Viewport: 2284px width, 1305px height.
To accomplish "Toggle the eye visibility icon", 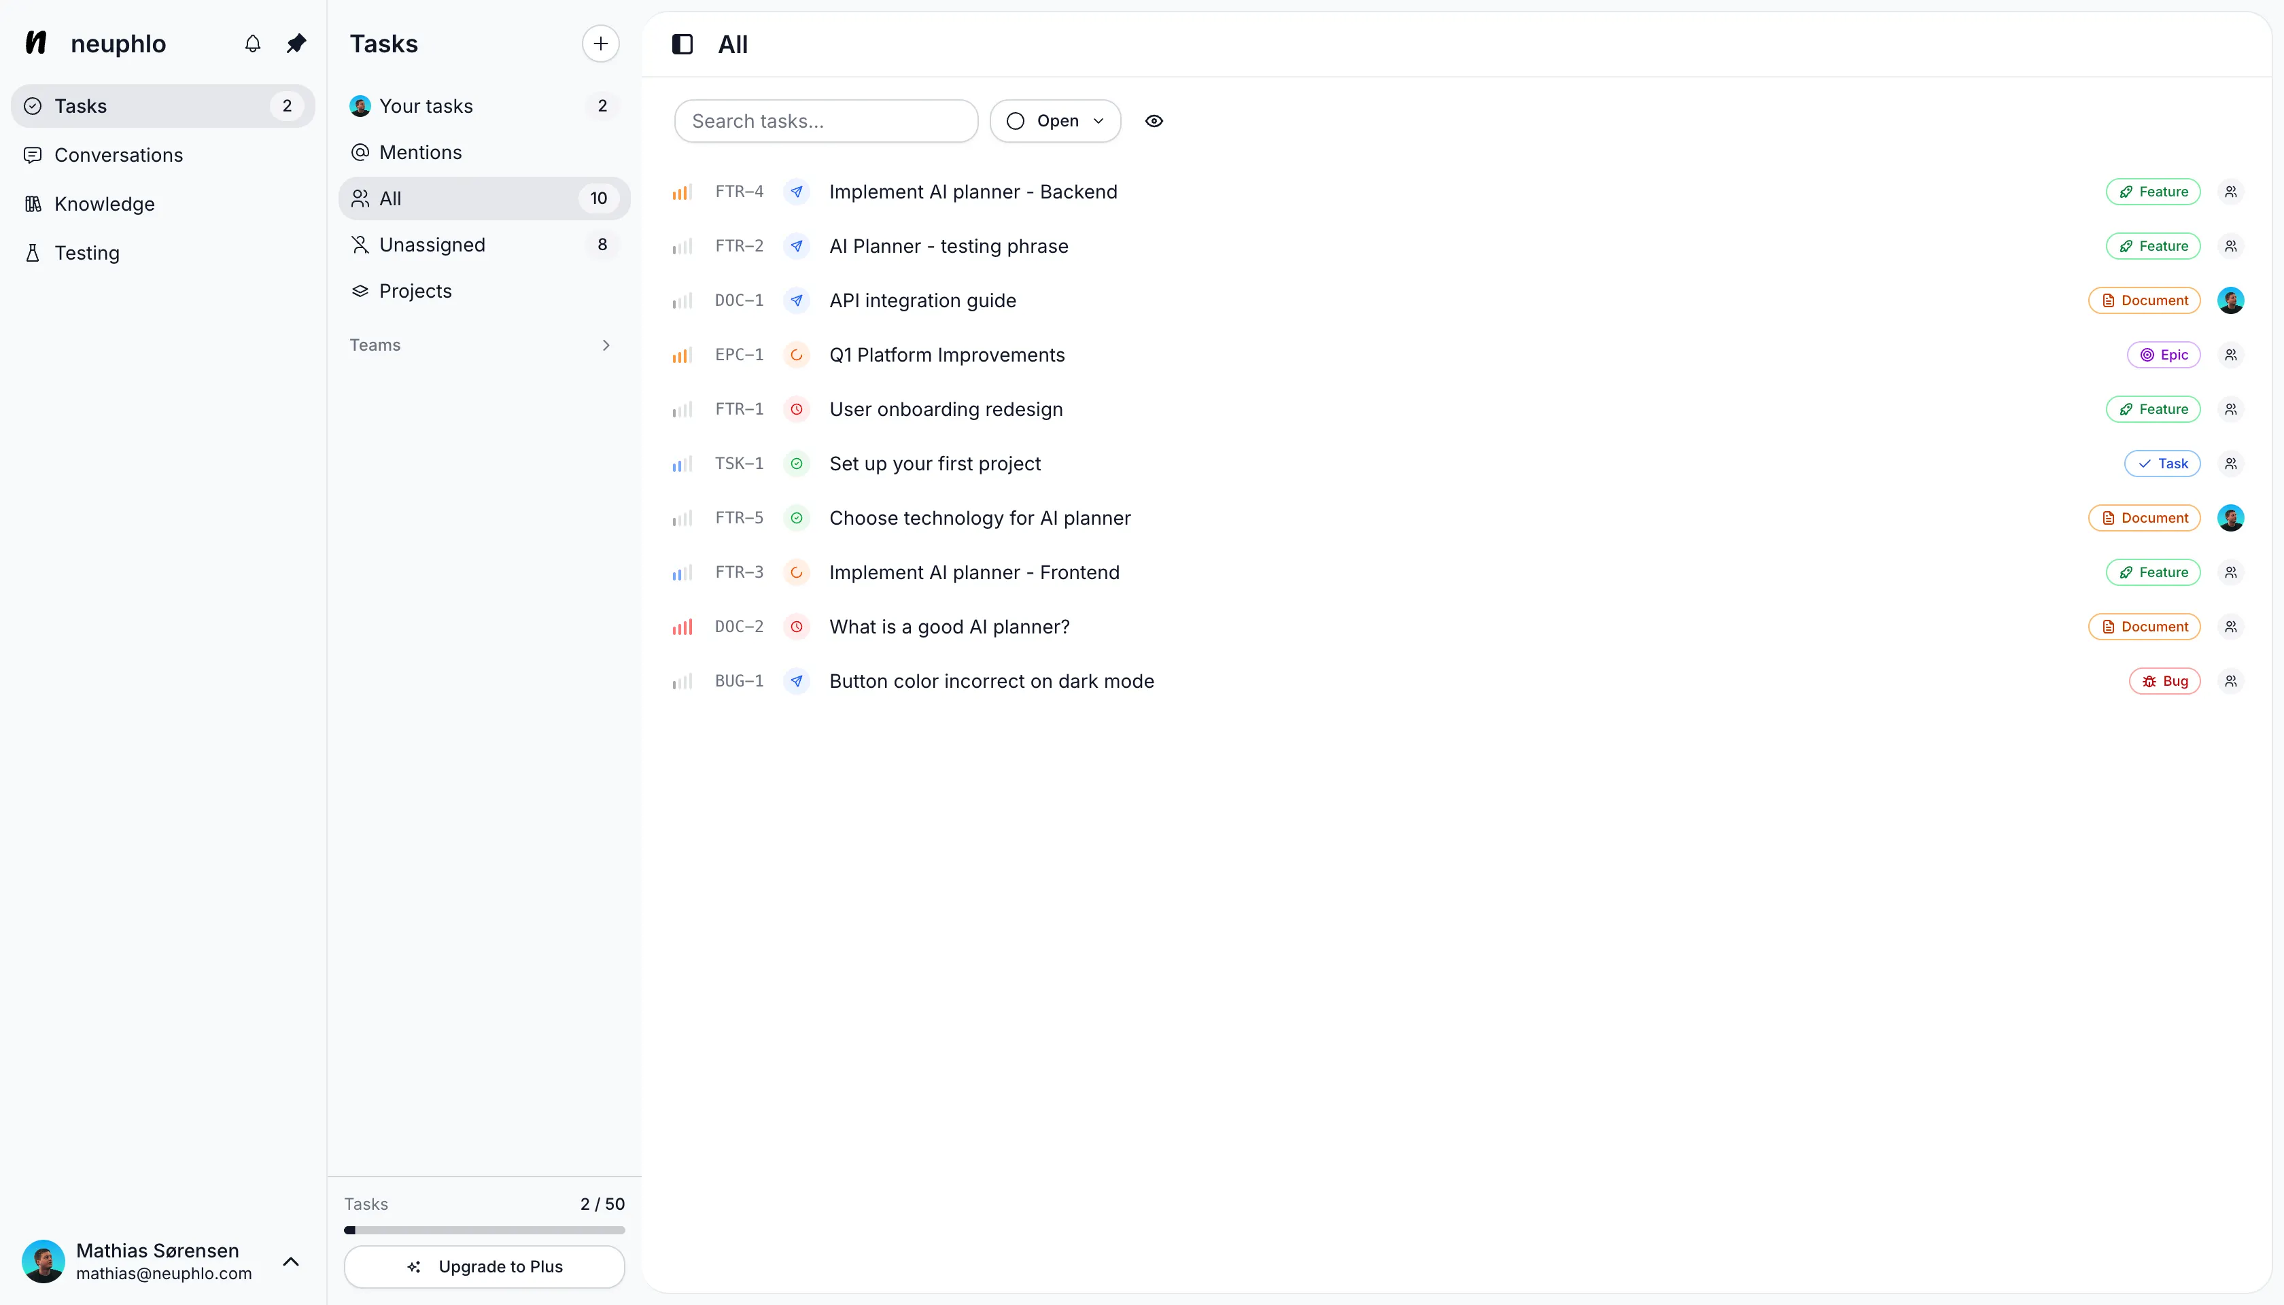I will tap(1154, 121).
